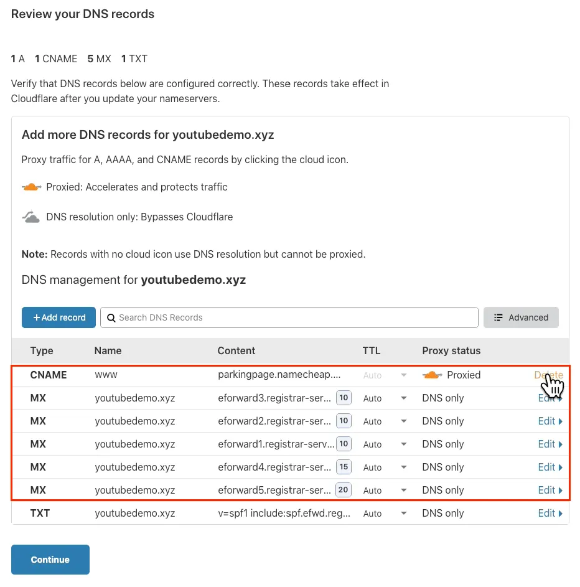
Task: Toggle the proxied cloud on www CNAME row
Action: click(432, 375)
